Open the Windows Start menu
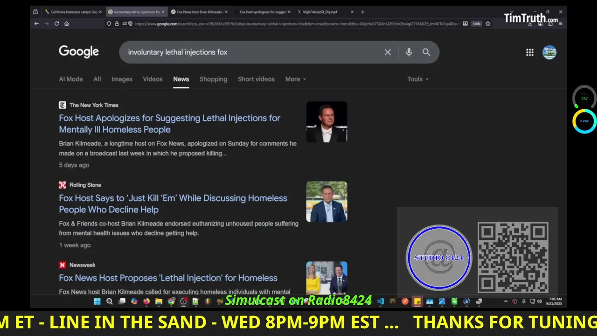 [97, 301]
